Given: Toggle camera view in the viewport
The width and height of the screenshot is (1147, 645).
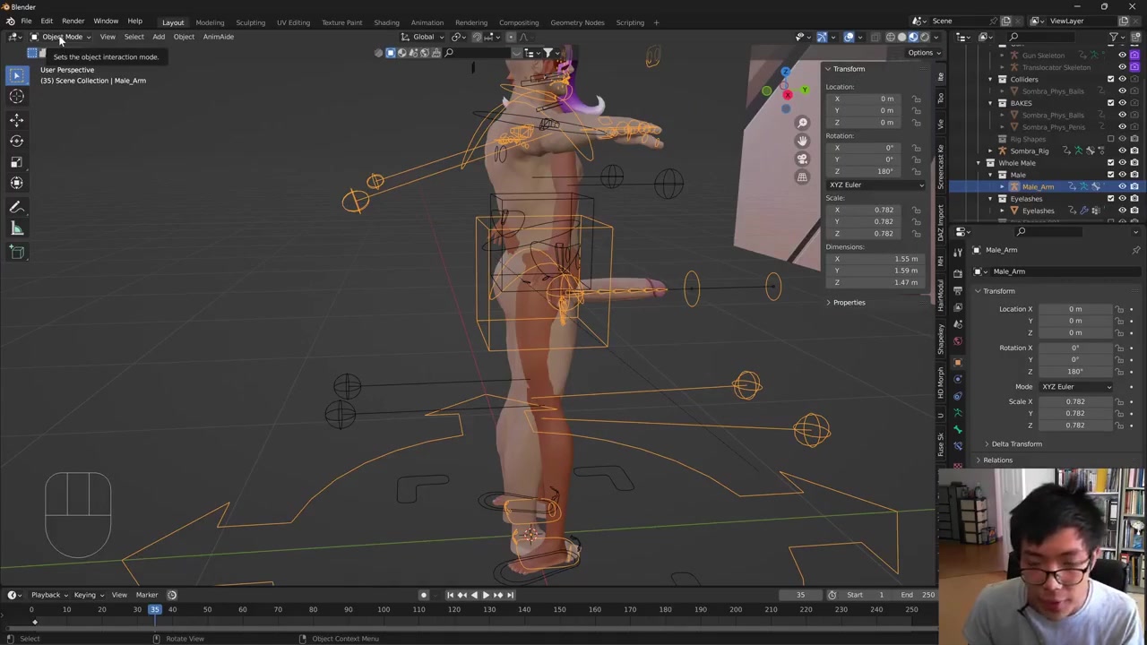Looking at the screenshot, I should pyautogui.click(x=802, y=159).
